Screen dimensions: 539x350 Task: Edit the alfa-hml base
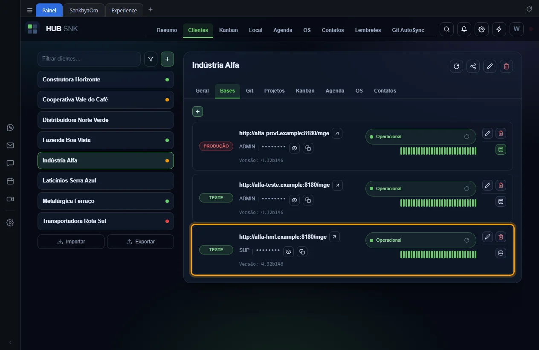point(487,237)
